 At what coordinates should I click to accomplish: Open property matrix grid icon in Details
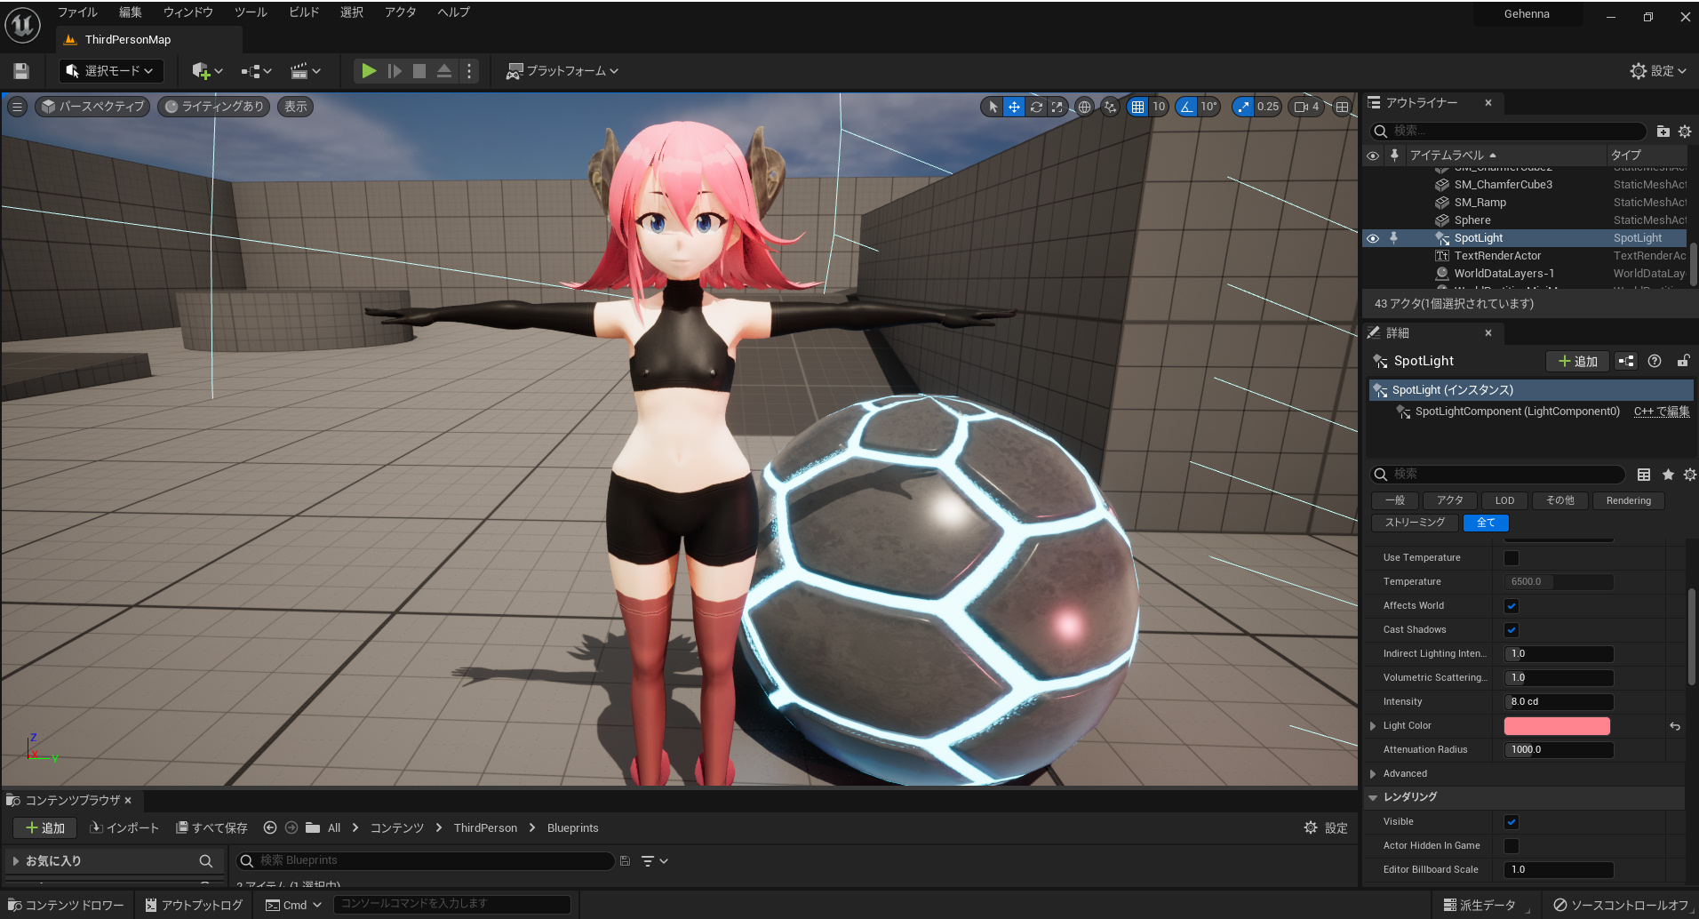[1644, 475]
